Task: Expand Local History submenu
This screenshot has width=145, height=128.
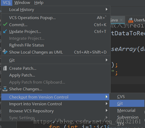Action: pyautogui.click(x=56, y=9)
